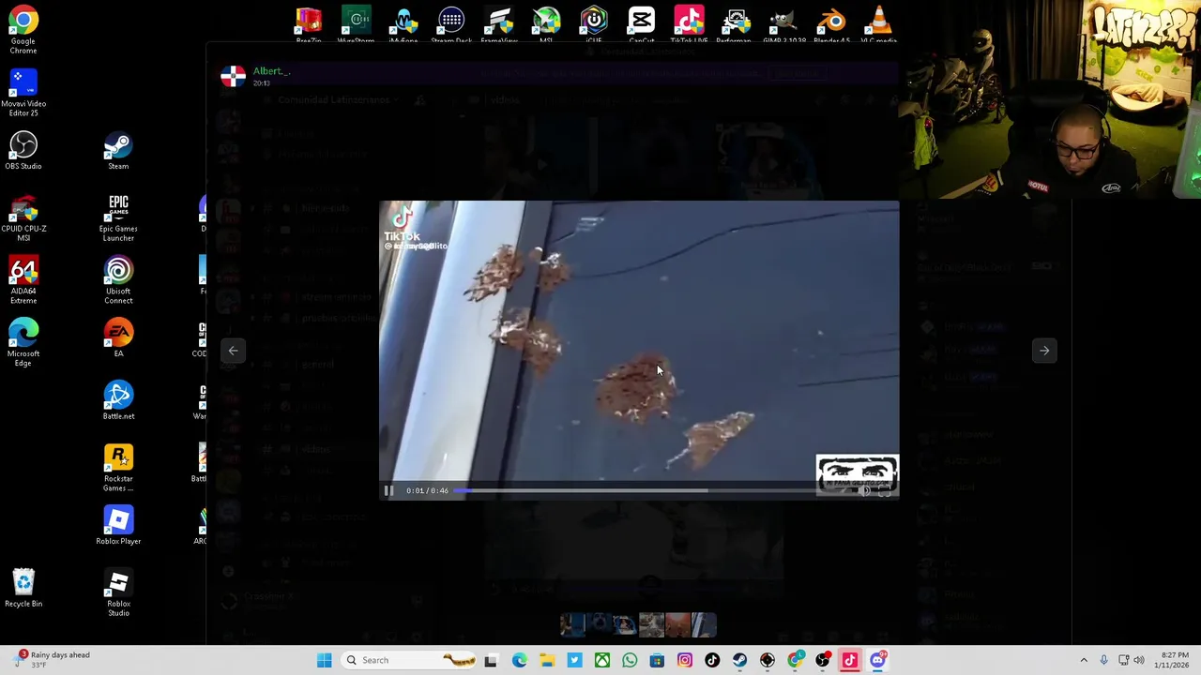
Task: Click the microphone tray icon
Action: pos(1103,660)
